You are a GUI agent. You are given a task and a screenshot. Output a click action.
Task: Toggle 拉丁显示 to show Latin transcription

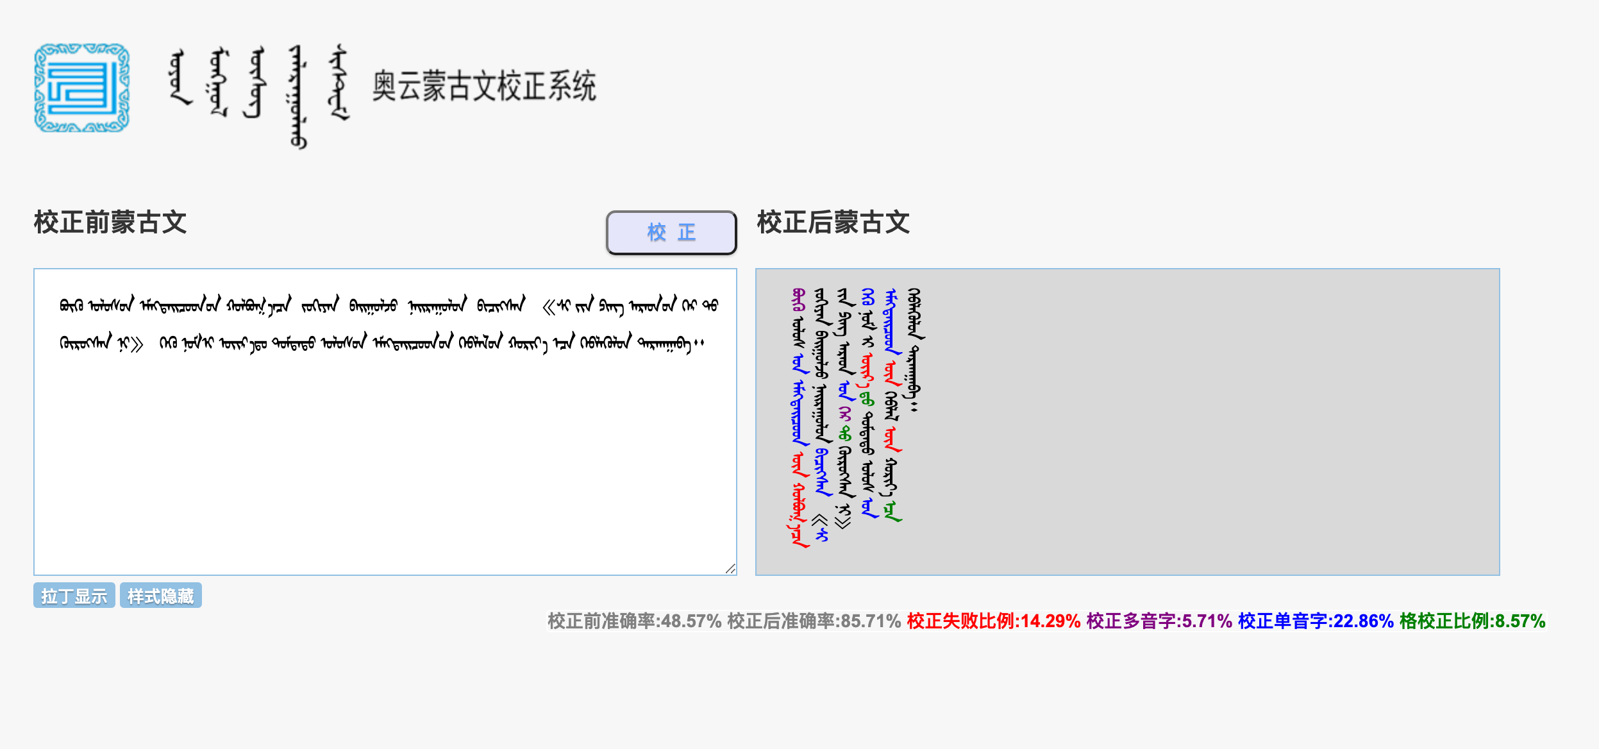pos(73,595)
